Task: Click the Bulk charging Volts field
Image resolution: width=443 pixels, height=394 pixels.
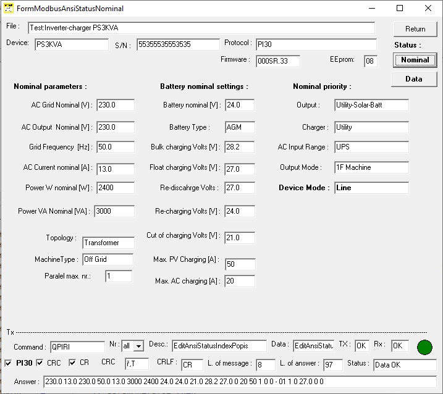Action: click(239, 148)
